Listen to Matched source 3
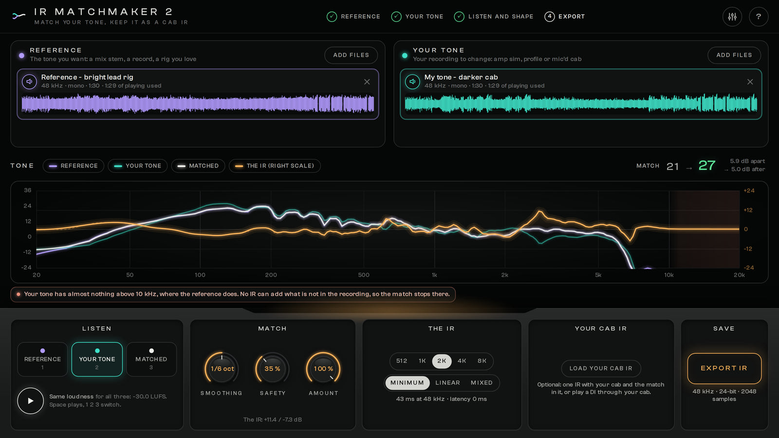Screen dimensions: 779x438 tap(151, 359)
